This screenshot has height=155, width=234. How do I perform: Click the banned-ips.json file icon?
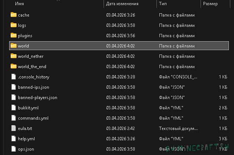click(x=14, y=87)
